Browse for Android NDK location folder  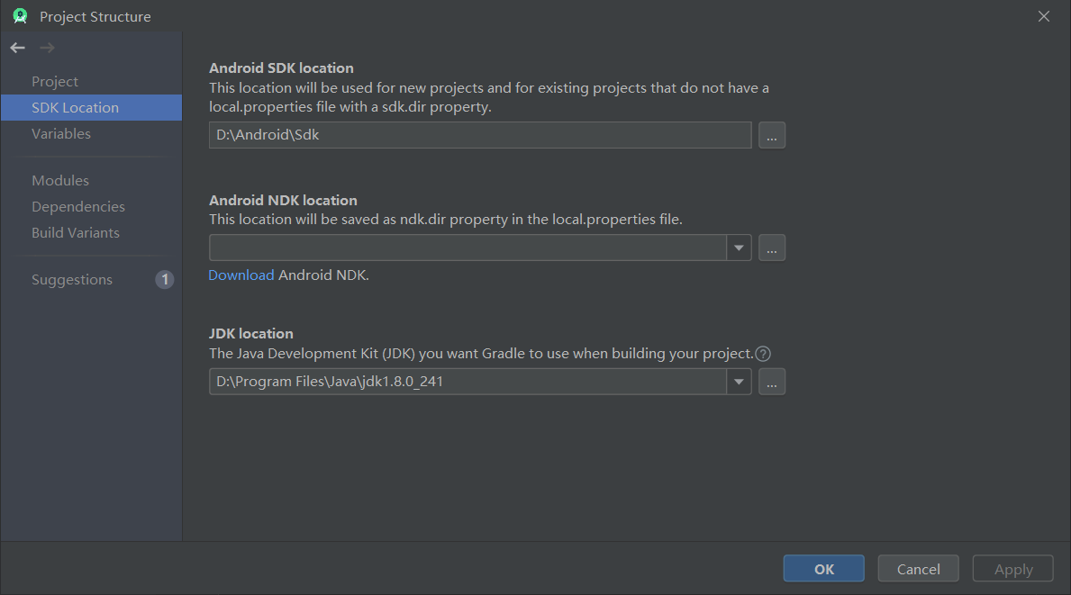coord(772,248)
